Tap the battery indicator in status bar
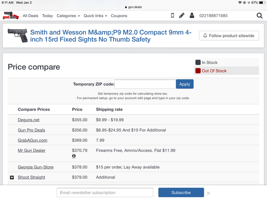Image resolution: width=267 pixels, height=200 pixels. click(x=262, y=2)
